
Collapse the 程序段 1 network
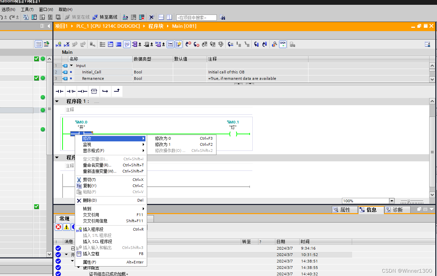[x=57, y=101]
